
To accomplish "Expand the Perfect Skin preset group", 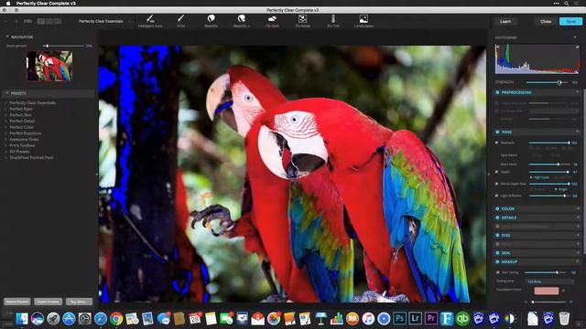I will (x=6, y=115).
